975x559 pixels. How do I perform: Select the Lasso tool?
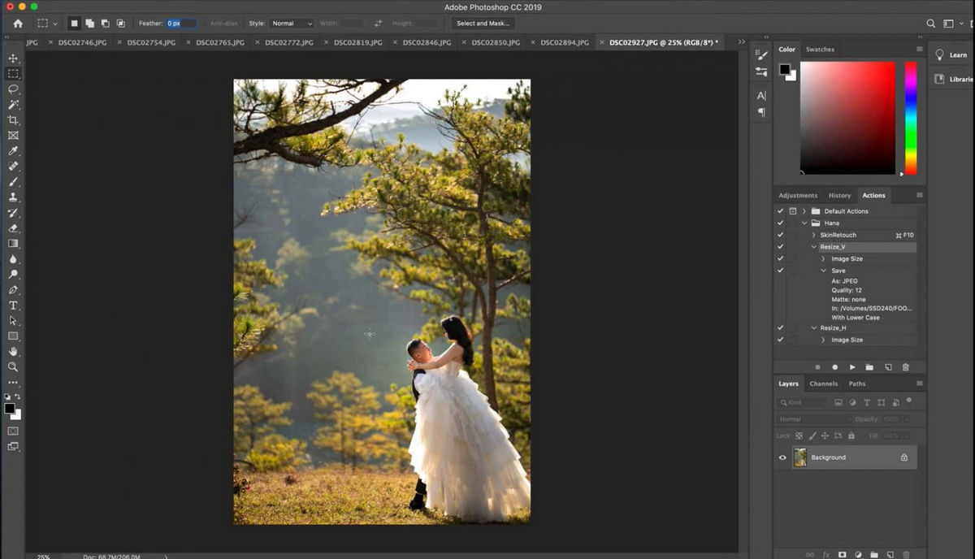[13, 89]
